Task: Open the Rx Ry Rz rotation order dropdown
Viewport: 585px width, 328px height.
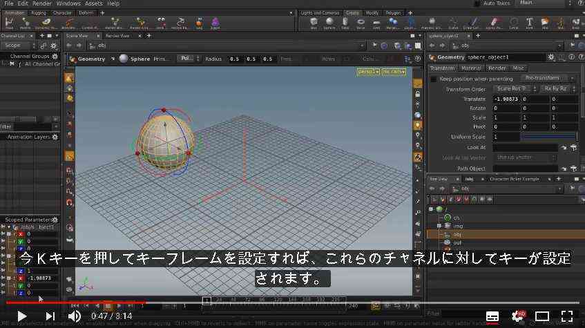Action: coord(558,89)
